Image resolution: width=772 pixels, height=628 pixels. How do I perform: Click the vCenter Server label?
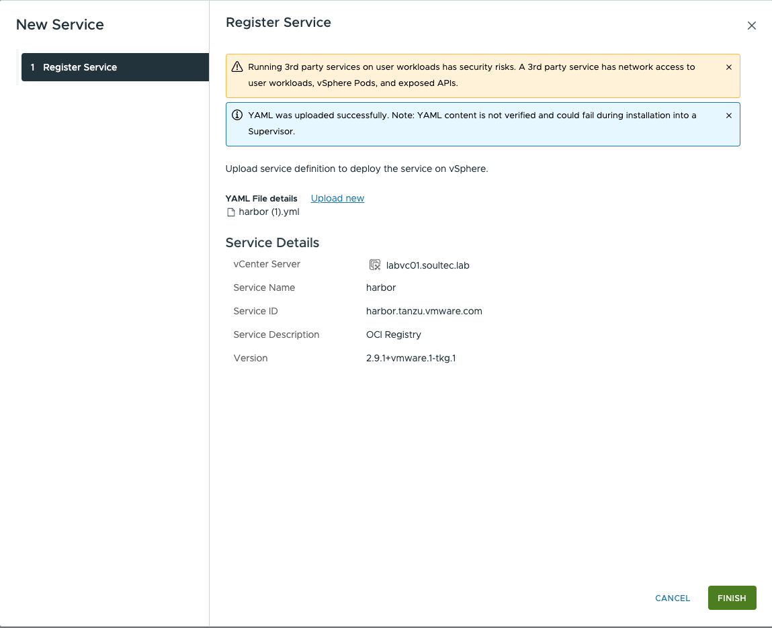(266, 264)
